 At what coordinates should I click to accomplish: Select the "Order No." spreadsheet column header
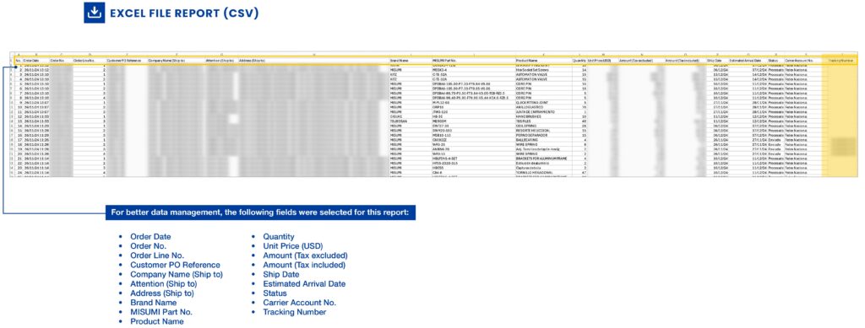[x=57, y=61]
